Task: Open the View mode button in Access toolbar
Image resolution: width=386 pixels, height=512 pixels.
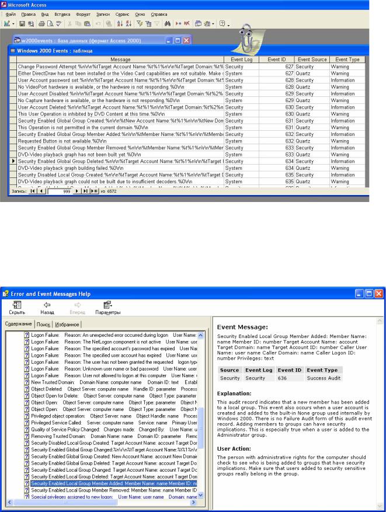Action: coord(6,23)
